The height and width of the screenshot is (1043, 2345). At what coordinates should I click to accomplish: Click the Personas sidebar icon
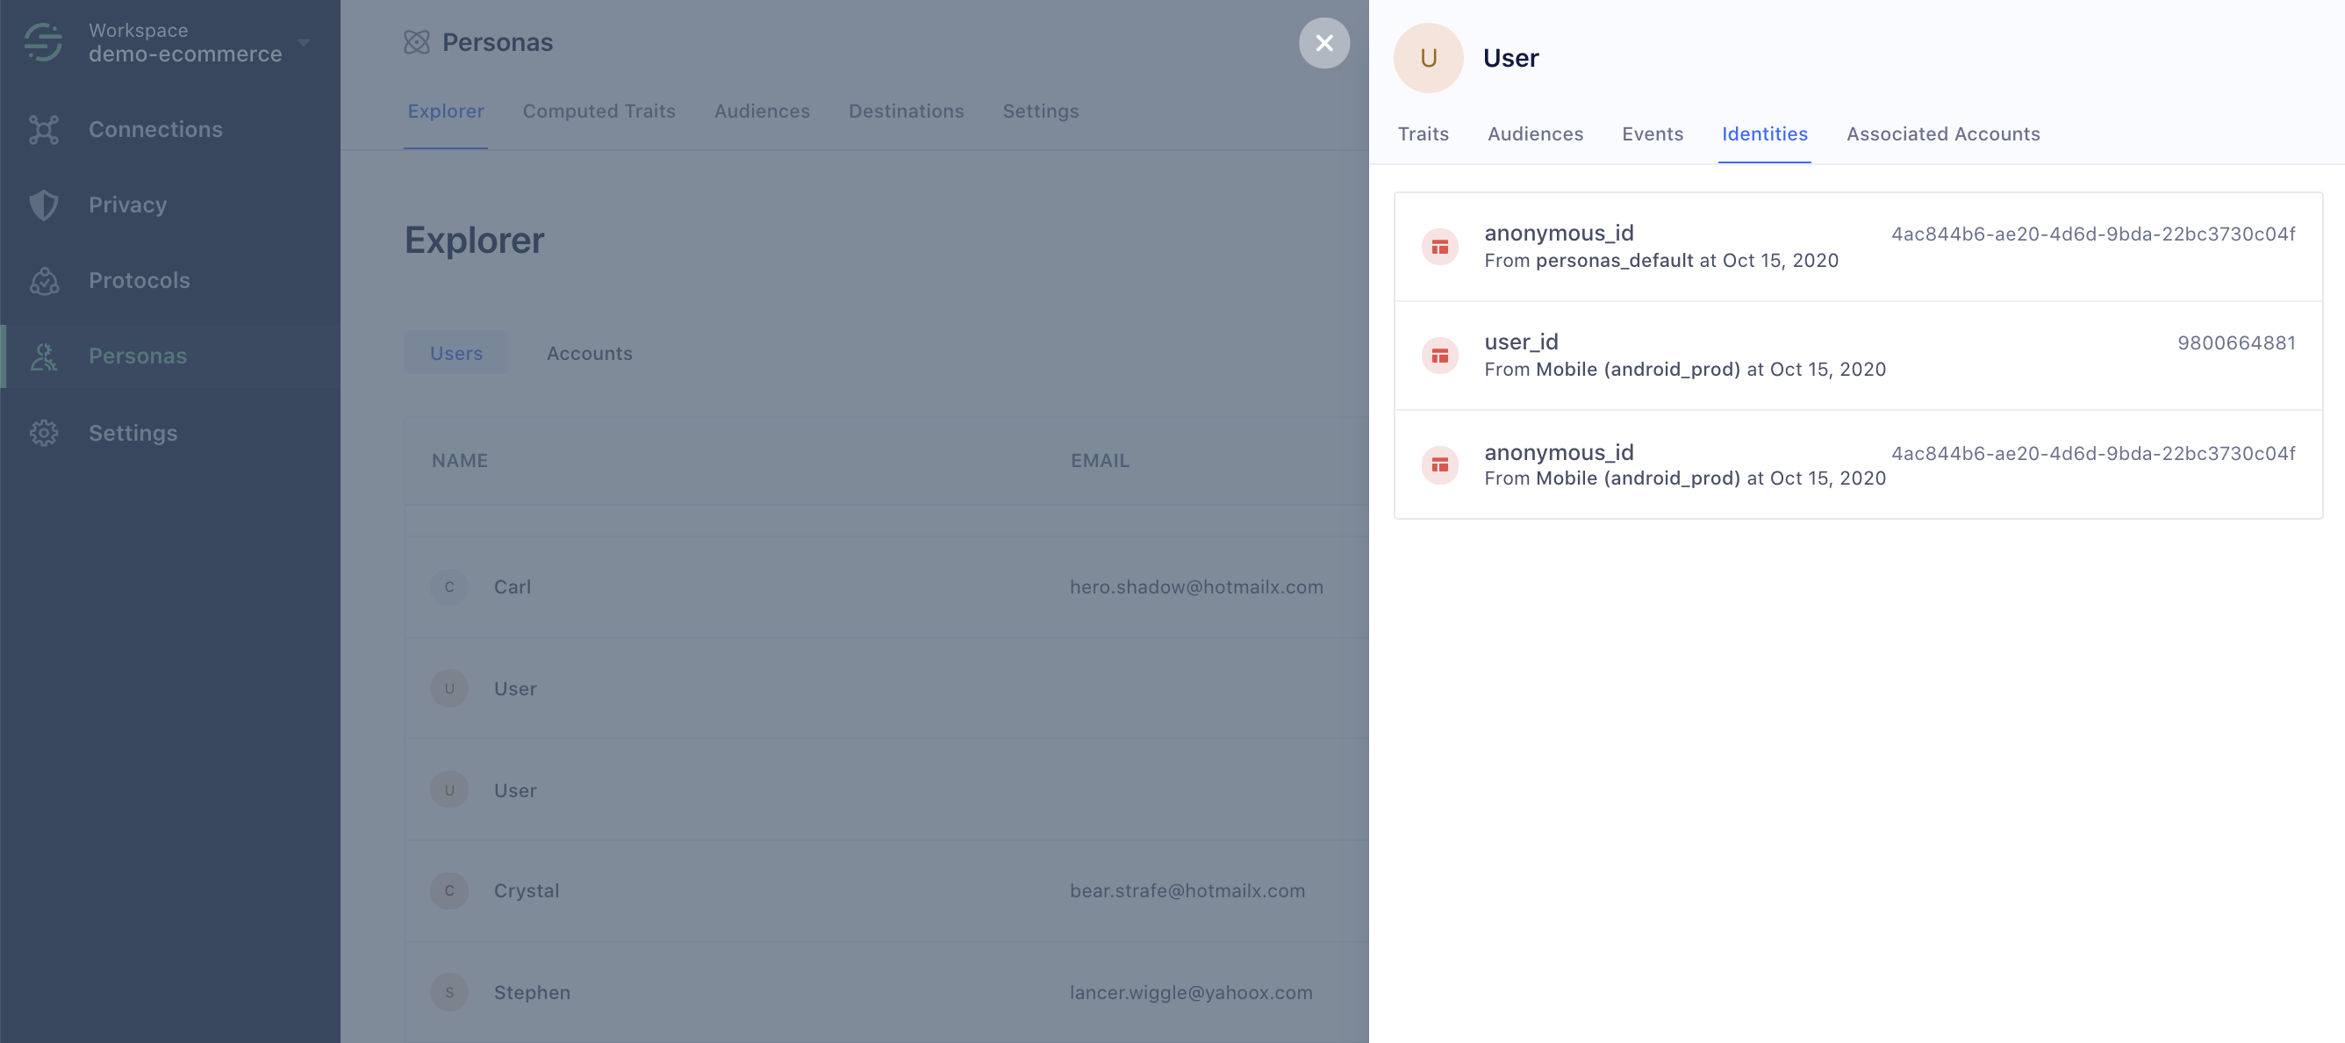pyautogui.click(x=43, y=356)
